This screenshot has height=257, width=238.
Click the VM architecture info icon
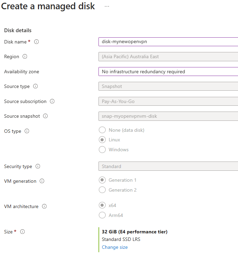point(44,206)
